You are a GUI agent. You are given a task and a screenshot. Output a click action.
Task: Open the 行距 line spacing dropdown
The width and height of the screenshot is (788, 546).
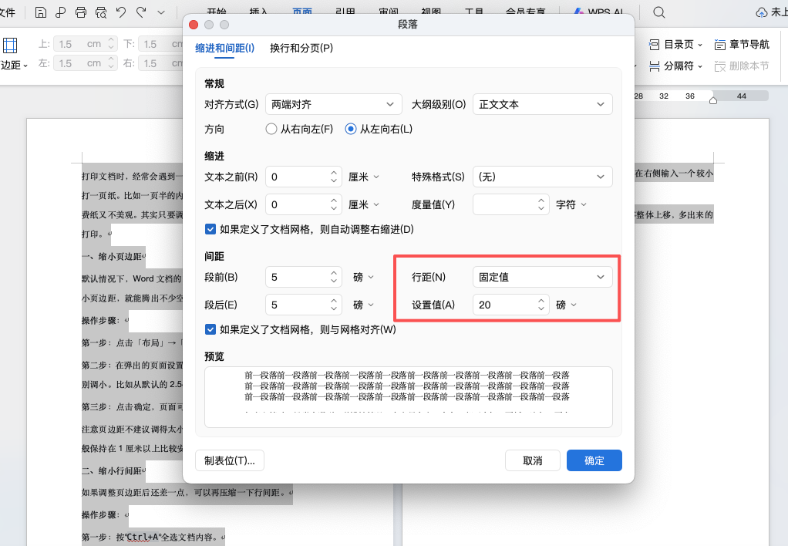pyautogui.click(x=543, y=277)
